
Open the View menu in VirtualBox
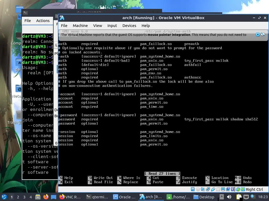pyautogui.click(x=98, y=26)
